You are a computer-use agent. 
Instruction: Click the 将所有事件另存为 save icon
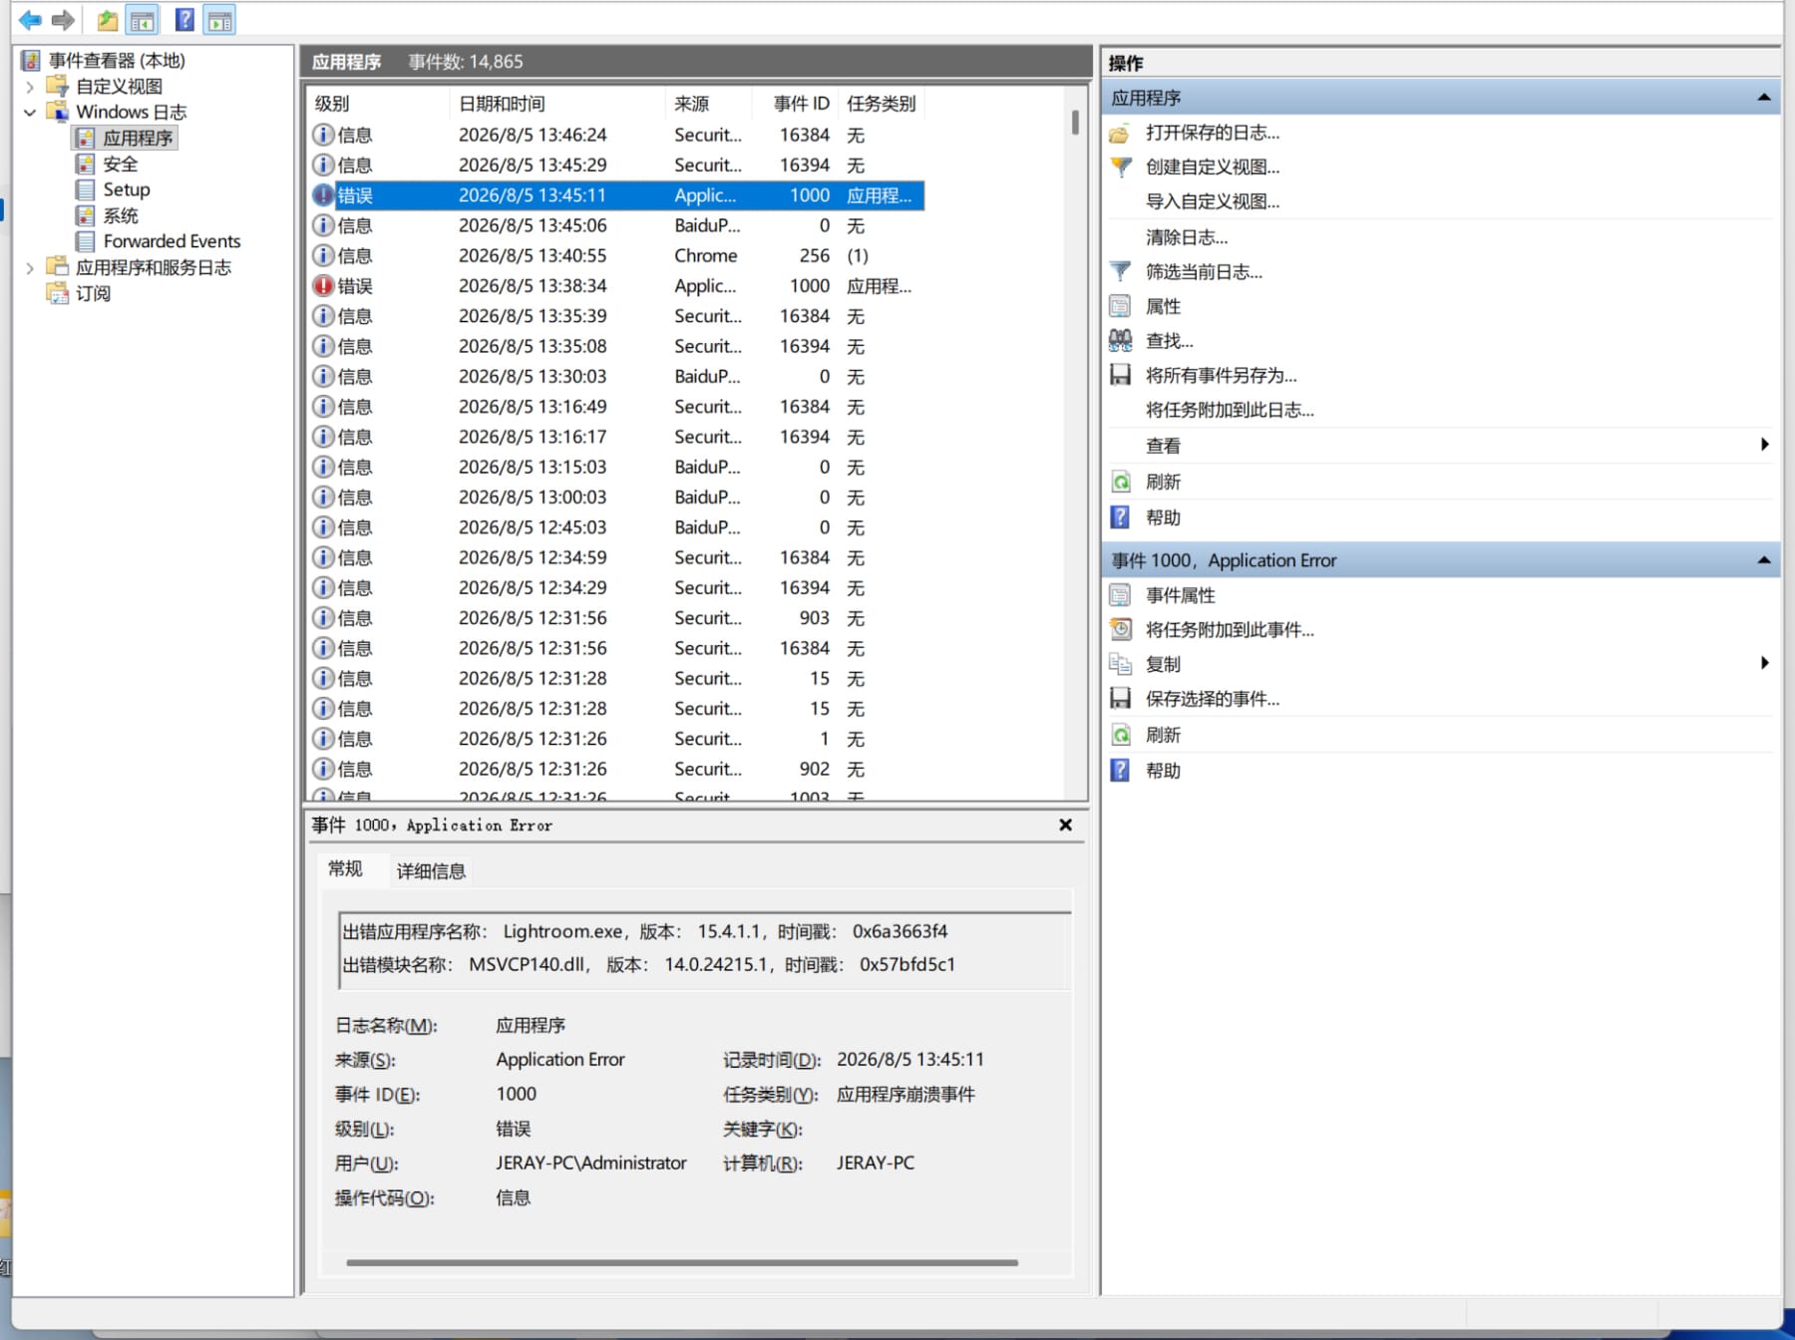(1120, 376)
